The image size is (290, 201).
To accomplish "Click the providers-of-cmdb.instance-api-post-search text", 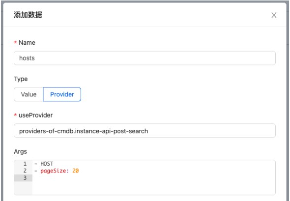I will 84,131.
